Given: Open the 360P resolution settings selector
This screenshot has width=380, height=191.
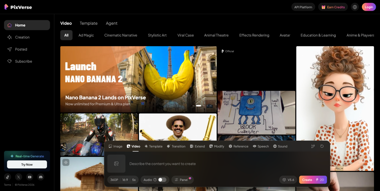Looking at the screenshot, I should [114, 180].
